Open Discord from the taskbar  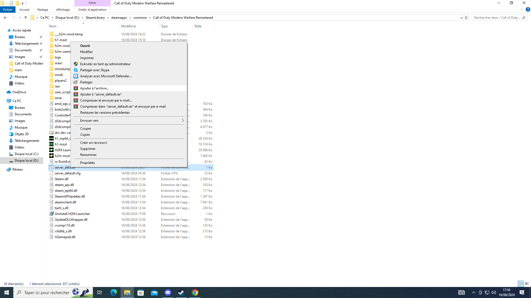tap(168, 292)
